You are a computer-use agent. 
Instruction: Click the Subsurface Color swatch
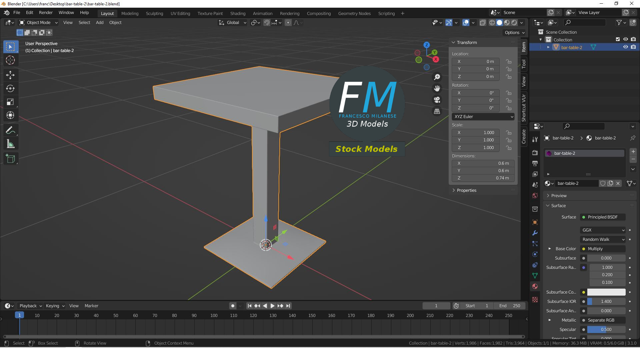click(x=606, y=292)
